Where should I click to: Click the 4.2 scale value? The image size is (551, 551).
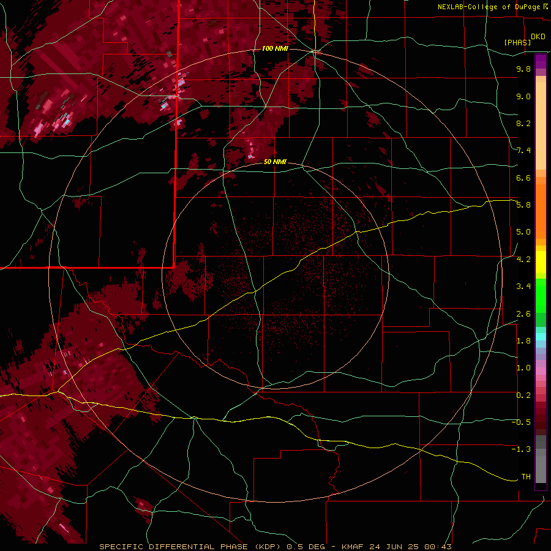pos(523,260)
